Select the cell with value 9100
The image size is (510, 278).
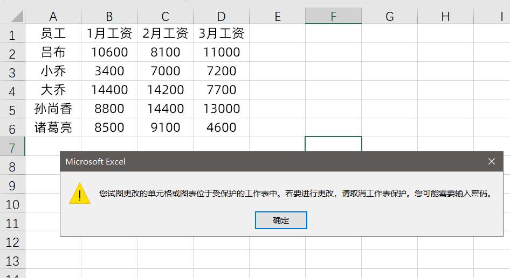coord(165,127)
